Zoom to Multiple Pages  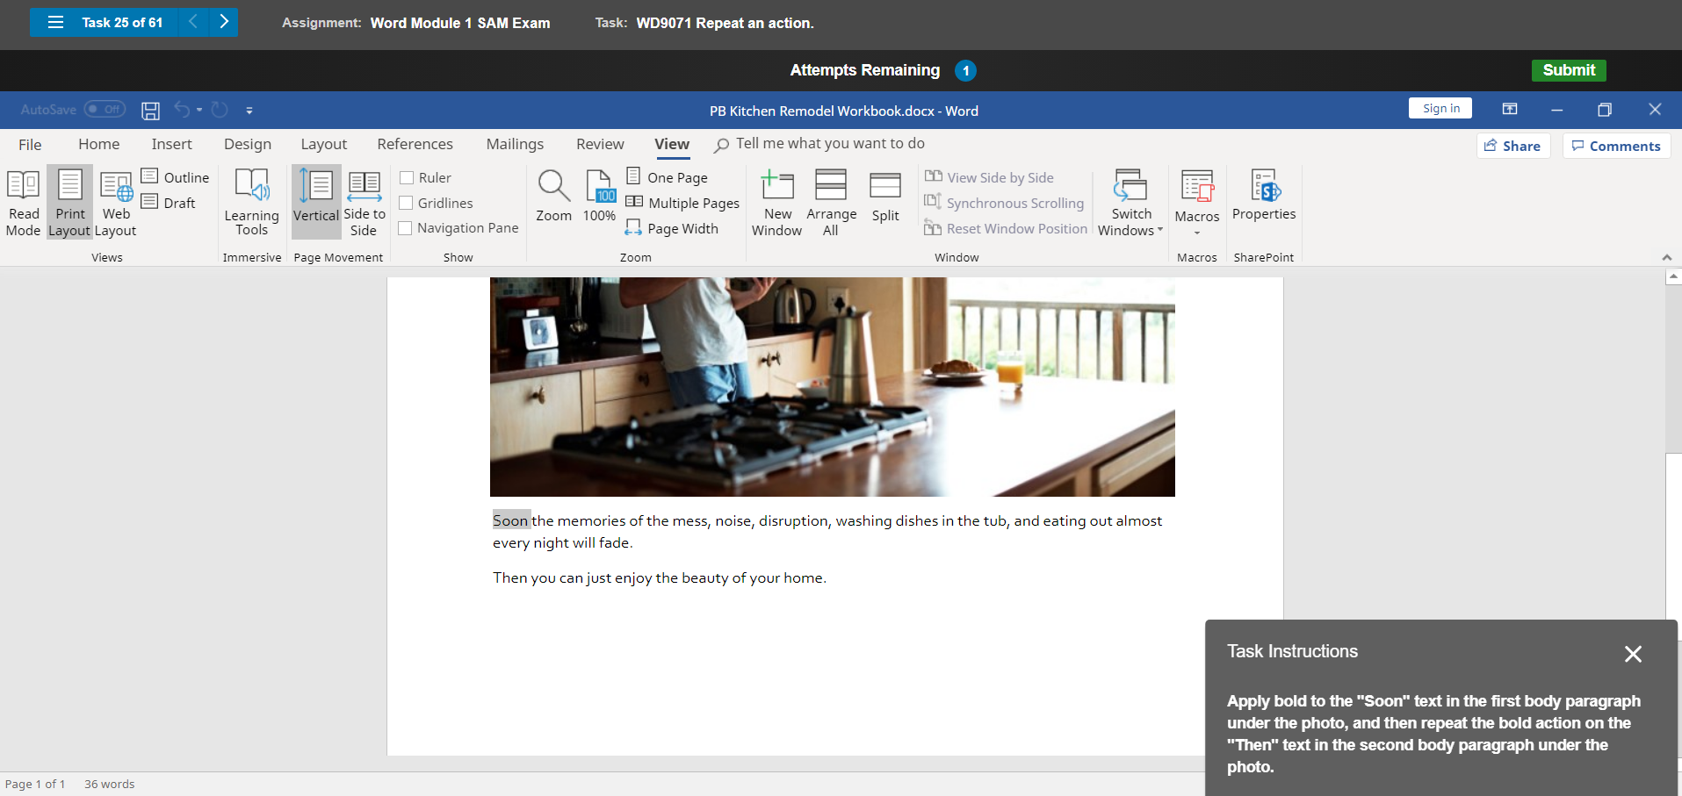[682, 203]
